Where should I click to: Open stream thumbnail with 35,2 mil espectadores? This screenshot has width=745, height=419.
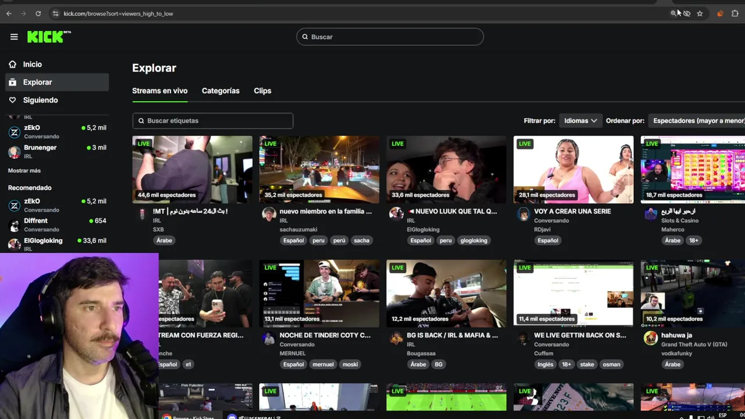(319, 169)
